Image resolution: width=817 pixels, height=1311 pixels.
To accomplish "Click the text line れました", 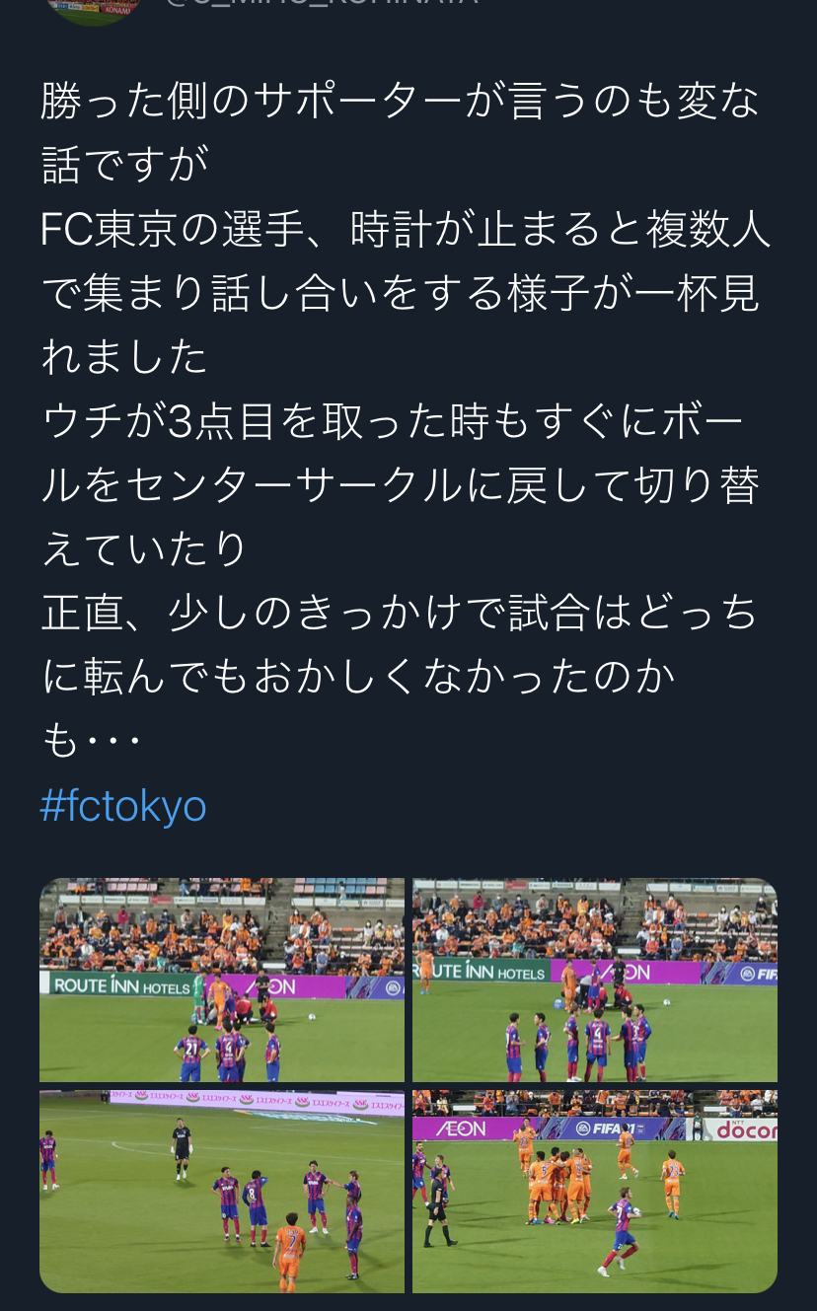I will pos(125,357).
